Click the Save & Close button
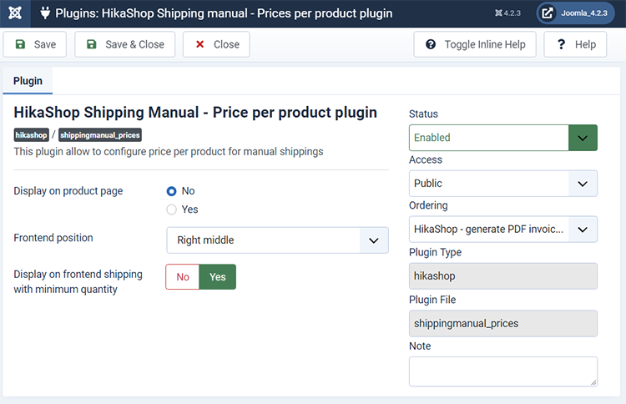The image size is (626, 404). point(125,44)
